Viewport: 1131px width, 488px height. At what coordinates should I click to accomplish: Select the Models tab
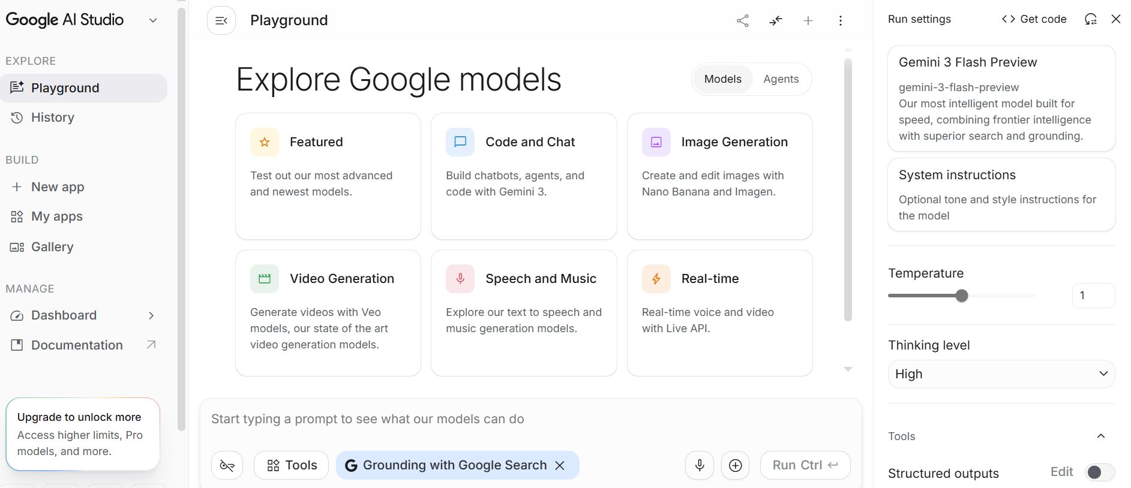coord(722,79)
